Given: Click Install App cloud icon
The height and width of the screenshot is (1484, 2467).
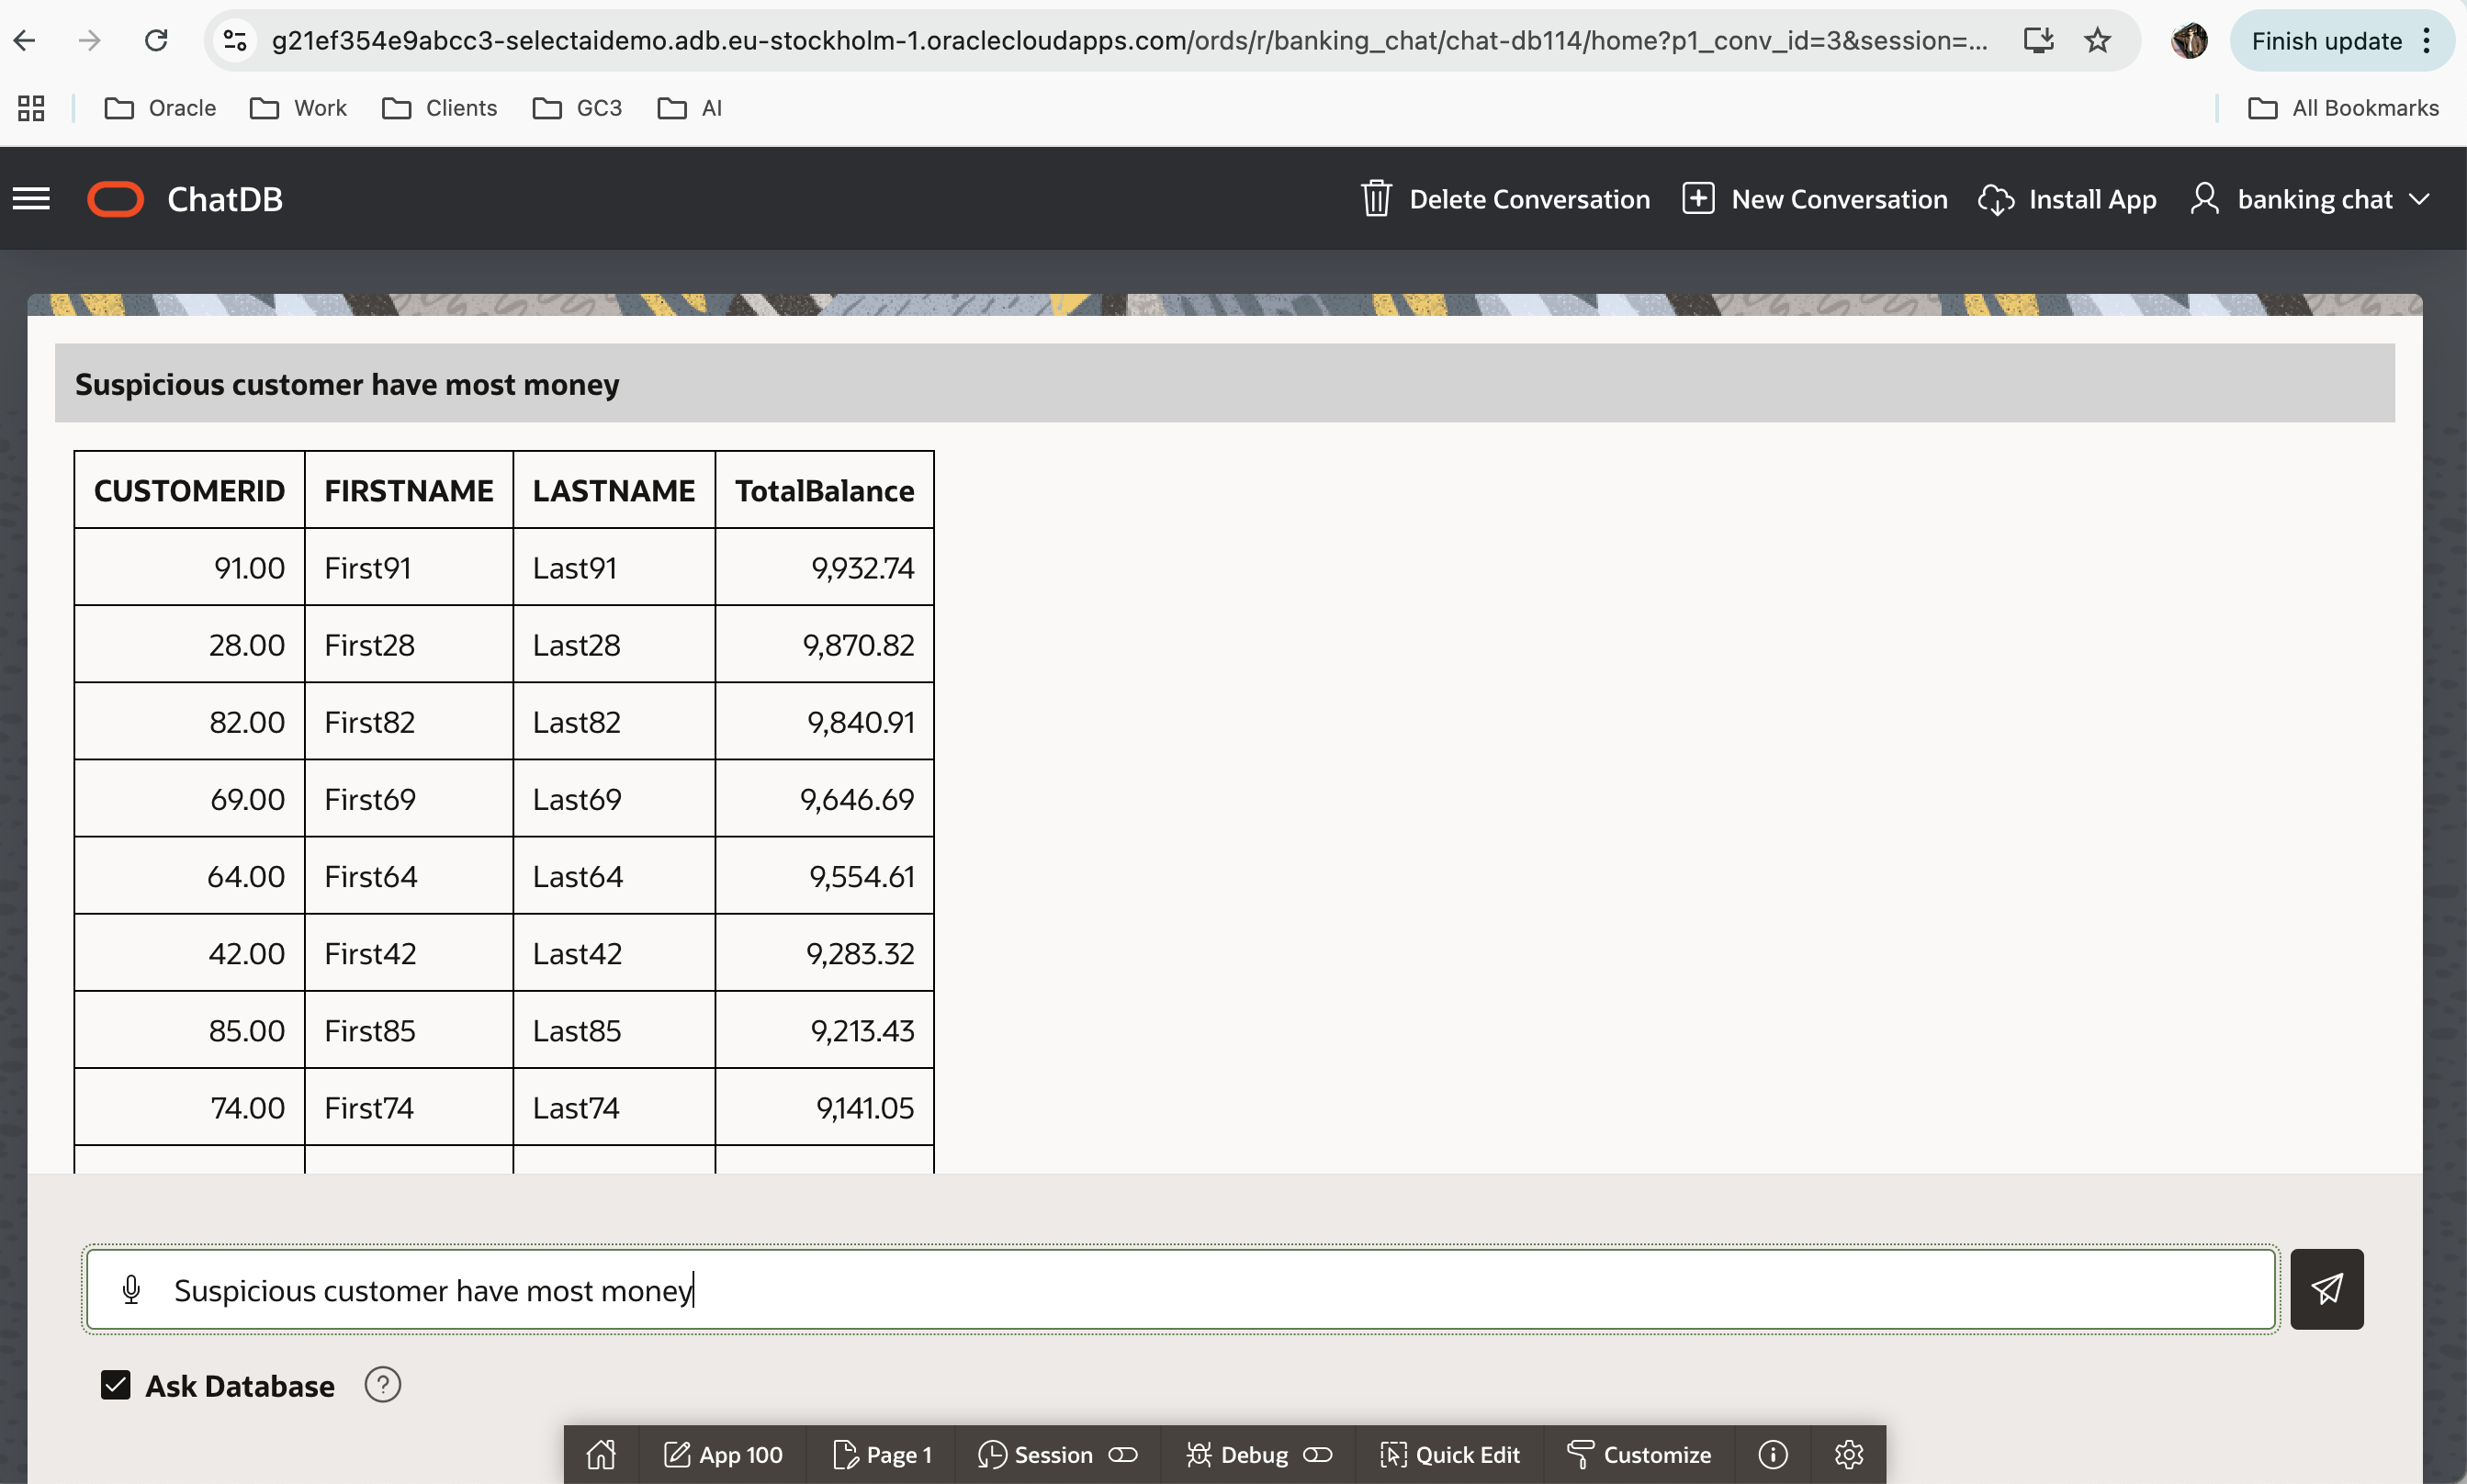Looking at the screenshot, I should coord(1996,199).
